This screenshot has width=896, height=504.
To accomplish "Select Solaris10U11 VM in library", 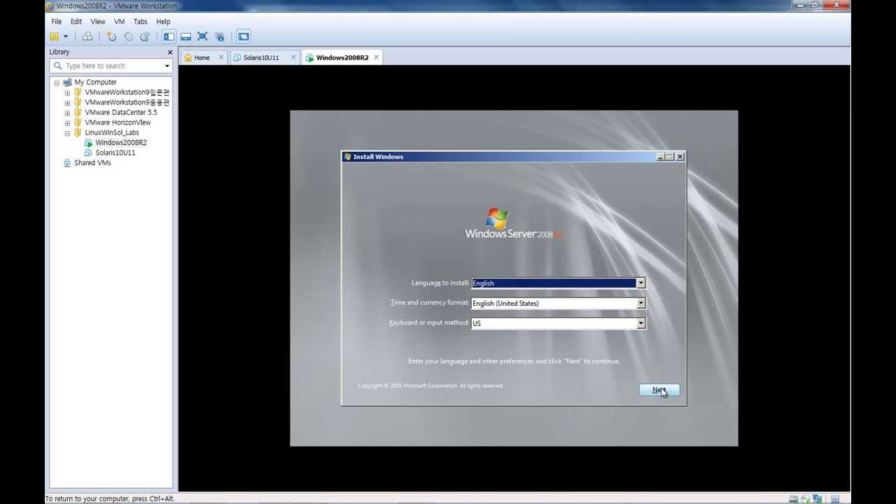I will pyautogui.click(x=115, y=153).
